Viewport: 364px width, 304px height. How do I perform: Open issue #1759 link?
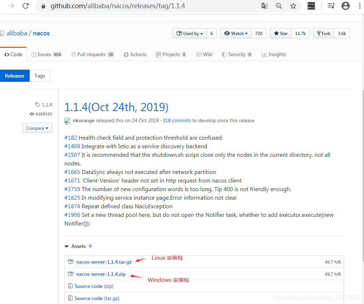click(72, 189)
